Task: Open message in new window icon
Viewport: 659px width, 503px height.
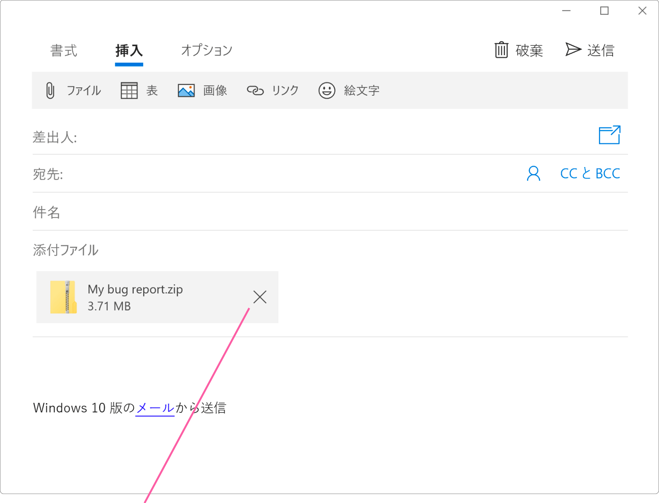Action: point(610,135)
